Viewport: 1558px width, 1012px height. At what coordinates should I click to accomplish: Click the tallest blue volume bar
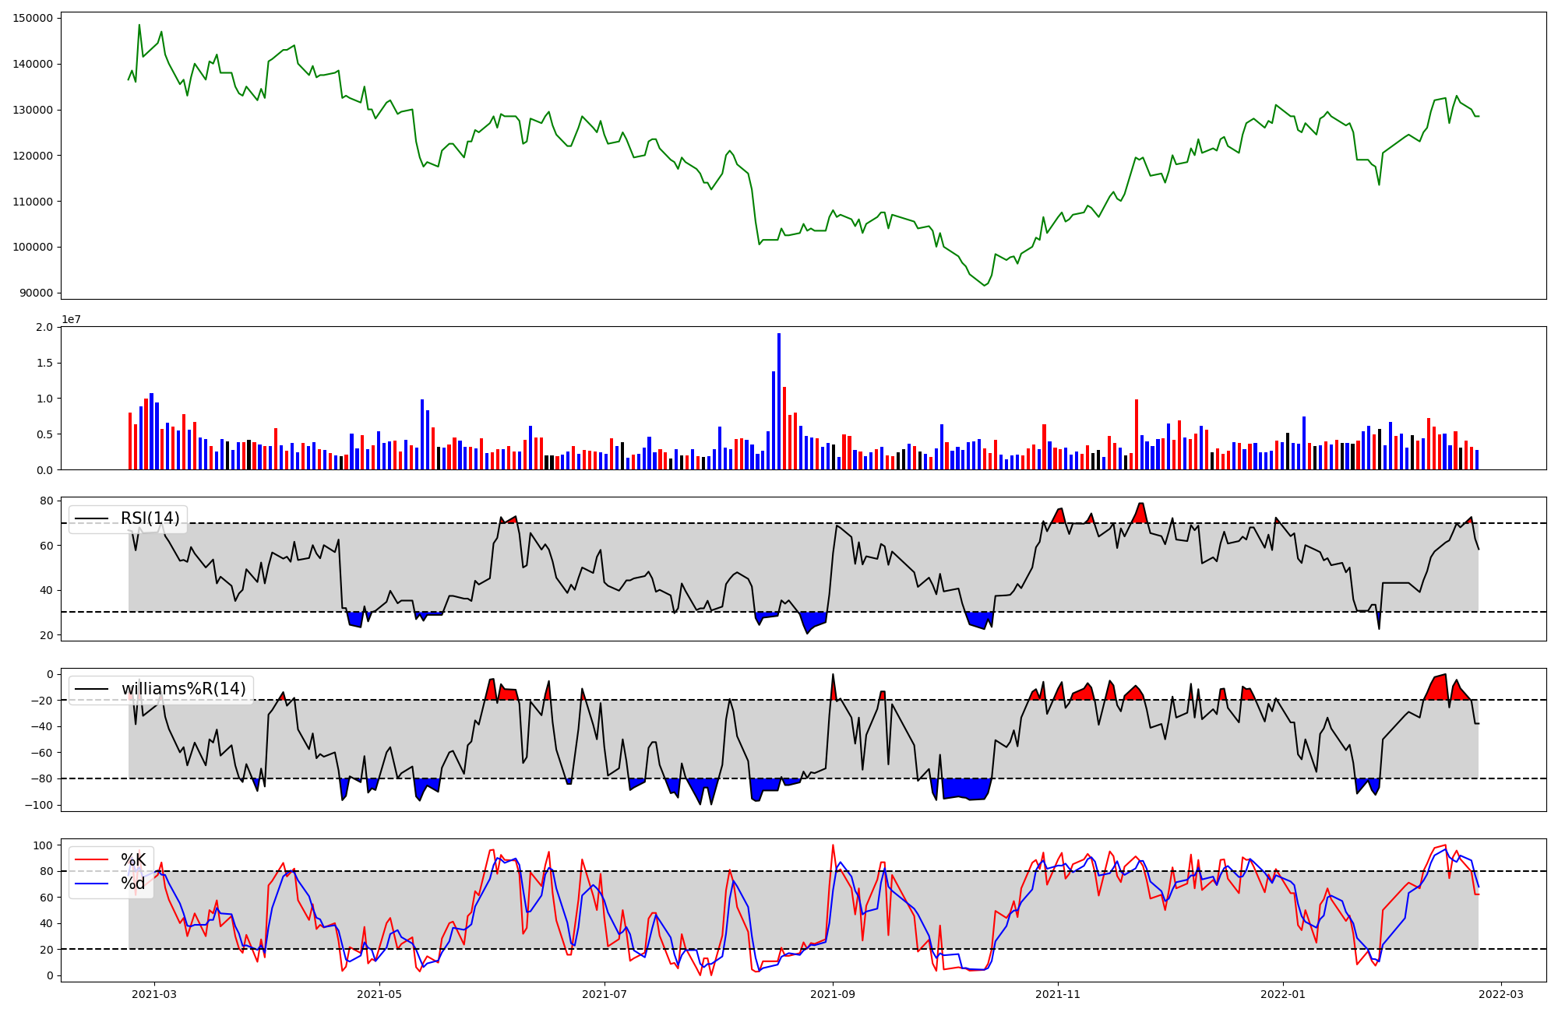click(779, 401)
